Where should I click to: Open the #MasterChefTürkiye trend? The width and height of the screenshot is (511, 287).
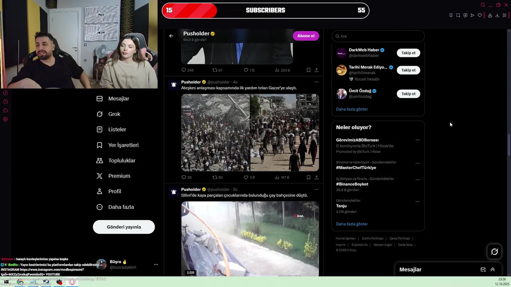click(x=356, y=168)
